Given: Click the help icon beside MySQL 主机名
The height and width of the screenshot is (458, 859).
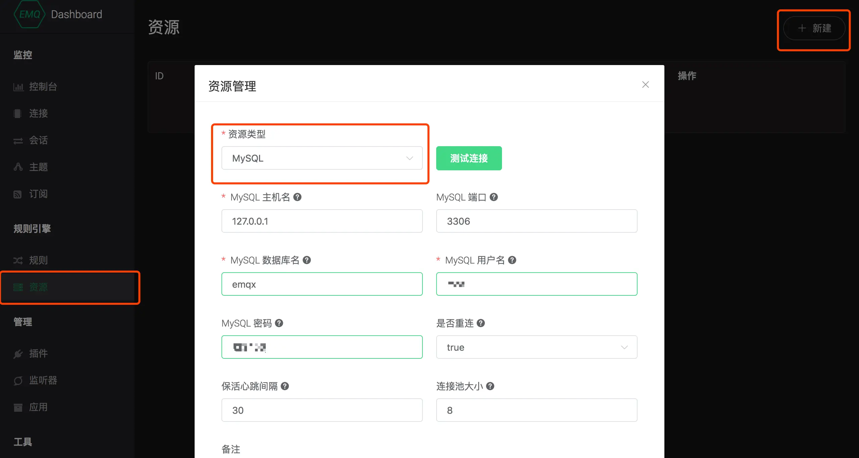Looking at the screenshot, I should click(297, 197).
